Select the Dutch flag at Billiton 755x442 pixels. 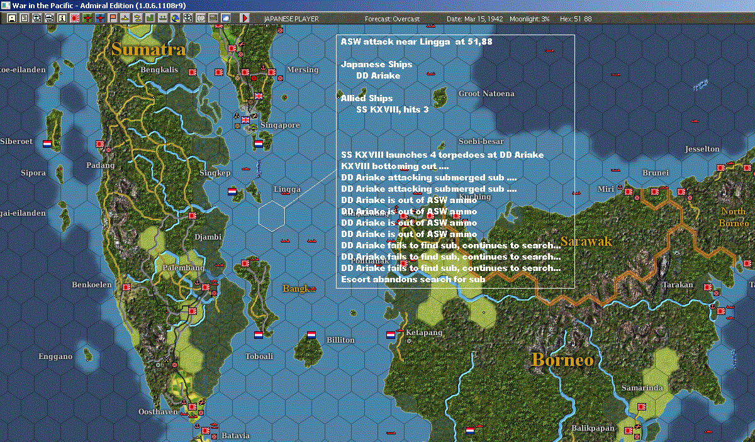click(311, 334)
